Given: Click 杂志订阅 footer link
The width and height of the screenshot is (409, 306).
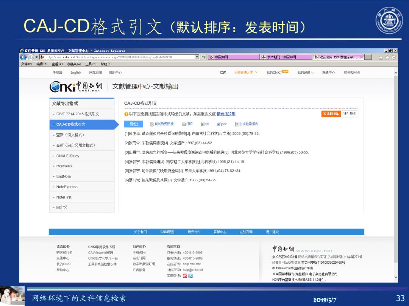Looking at the screenshot, I should tap(139, 258).
